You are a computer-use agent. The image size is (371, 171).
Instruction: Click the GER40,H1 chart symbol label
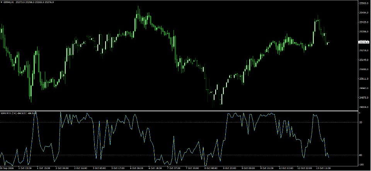pos(9,2)
